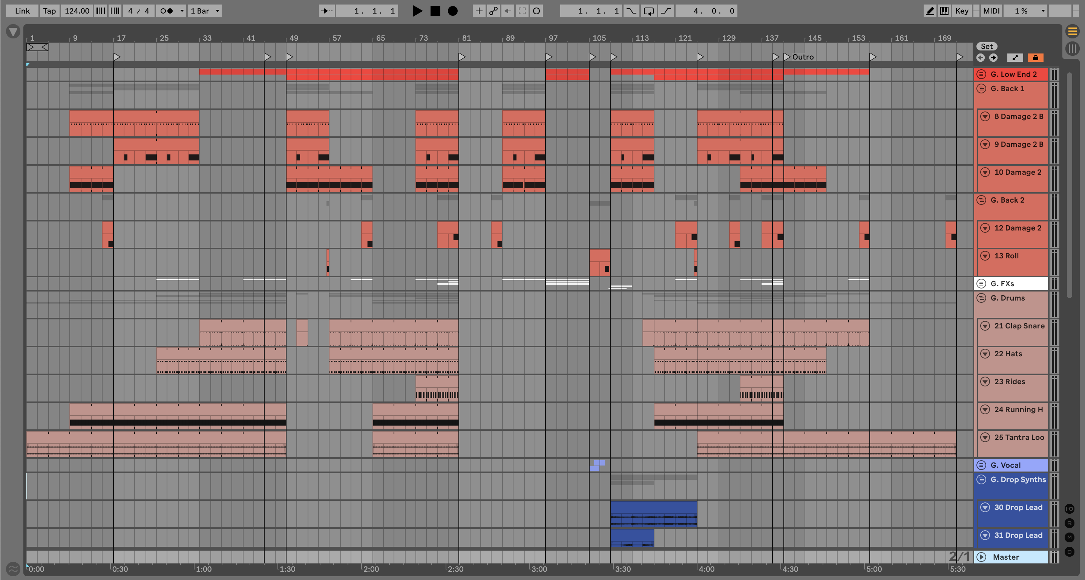Screen dimensions: 1085x580
Task: Click the Set locator button
Action: coord(987,46)
